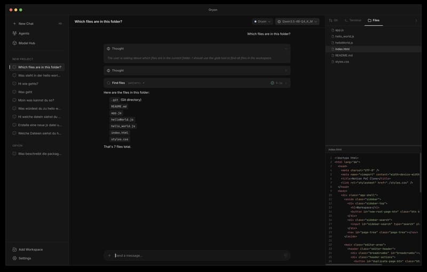Open chat 'Was geht'
The image size is (427, 272).
tap(37, 92)
